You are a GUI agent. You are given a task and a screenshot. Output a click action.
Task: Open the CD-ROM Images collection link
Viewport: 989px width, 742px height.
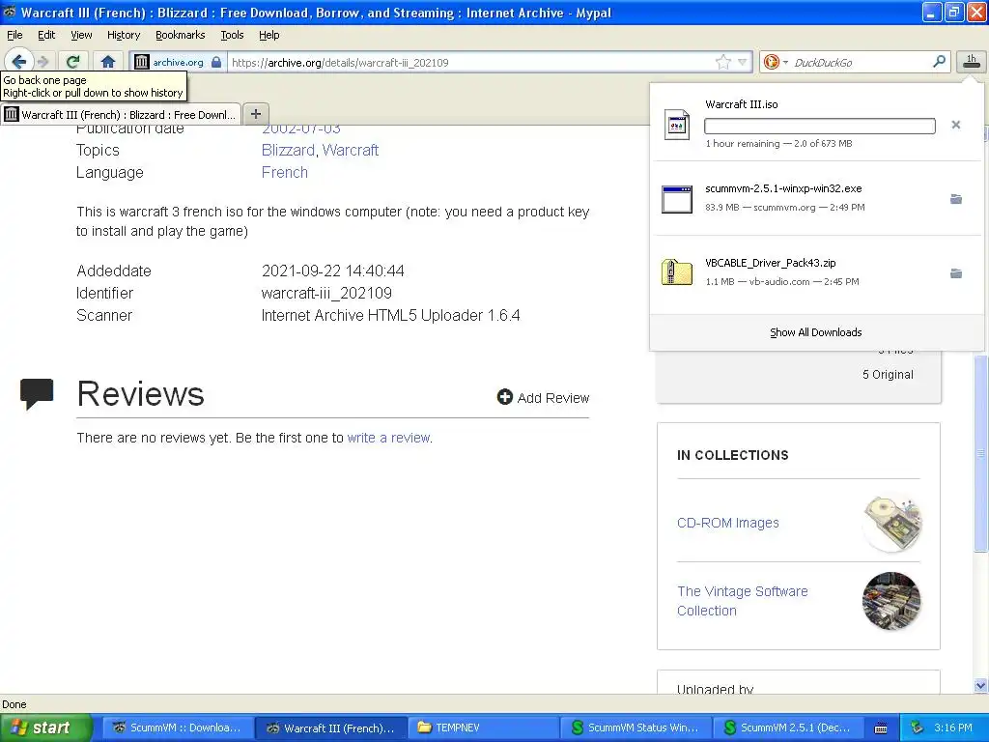click(x=728, y=523)
